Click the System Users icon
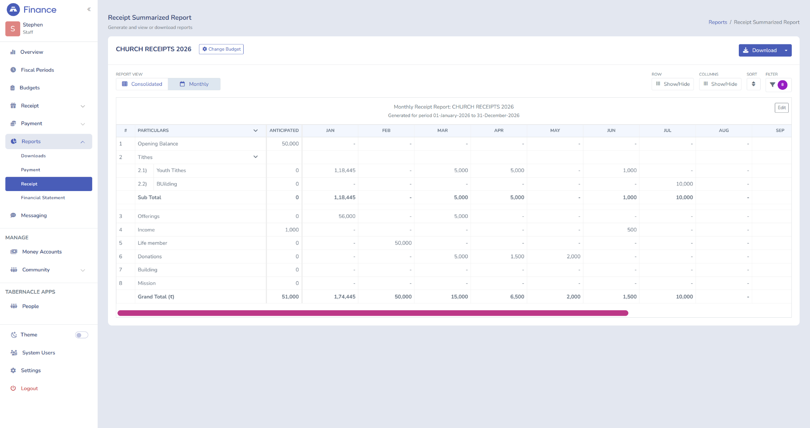This screenshot has width=810, height=428. (14, 352)
